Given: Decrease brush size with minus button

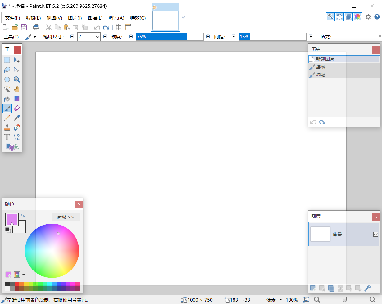Looking at the screenshot, I should coord(72,37).
